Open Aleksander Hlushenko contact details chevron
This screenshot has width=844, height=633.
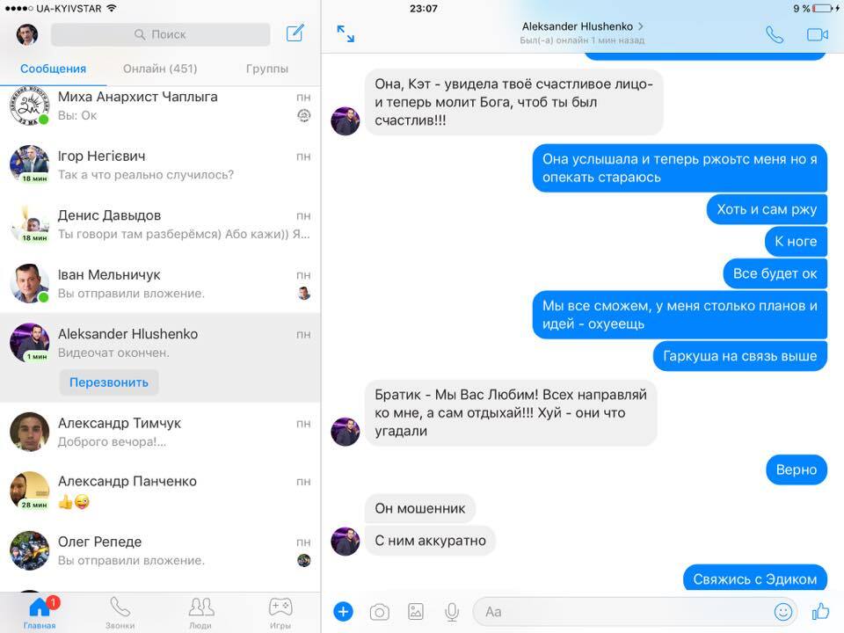pyautogui.click(x=641, y=26)
